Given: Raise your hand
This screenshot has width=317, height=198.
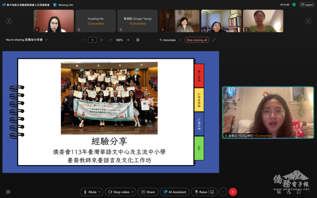Looking at the screenshot, I should (201, 192).
